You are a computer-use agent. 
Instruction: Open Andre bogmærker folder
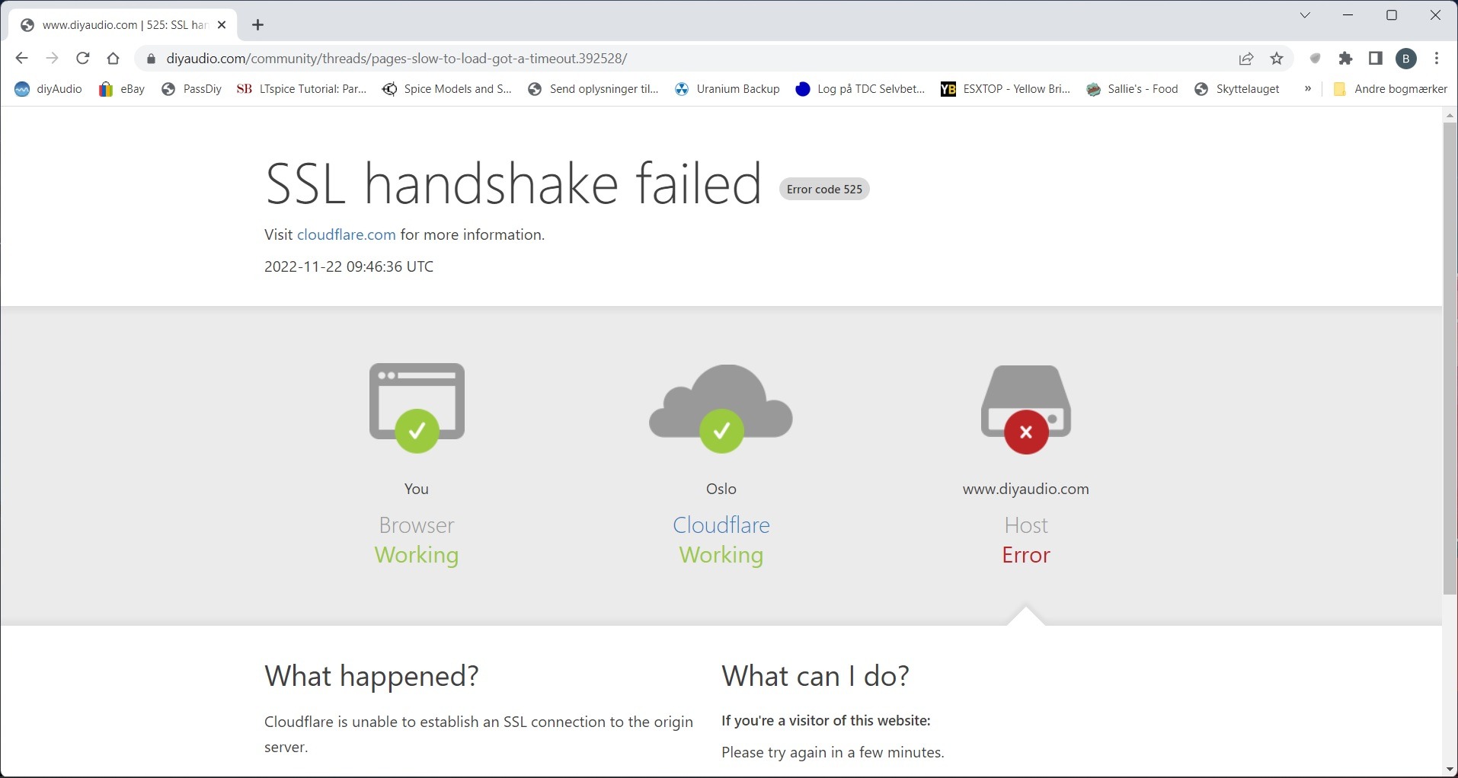point(1390,89)
